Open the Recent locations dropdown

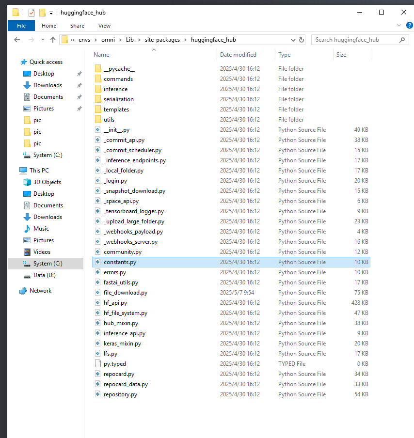click(x=43, y=40)
